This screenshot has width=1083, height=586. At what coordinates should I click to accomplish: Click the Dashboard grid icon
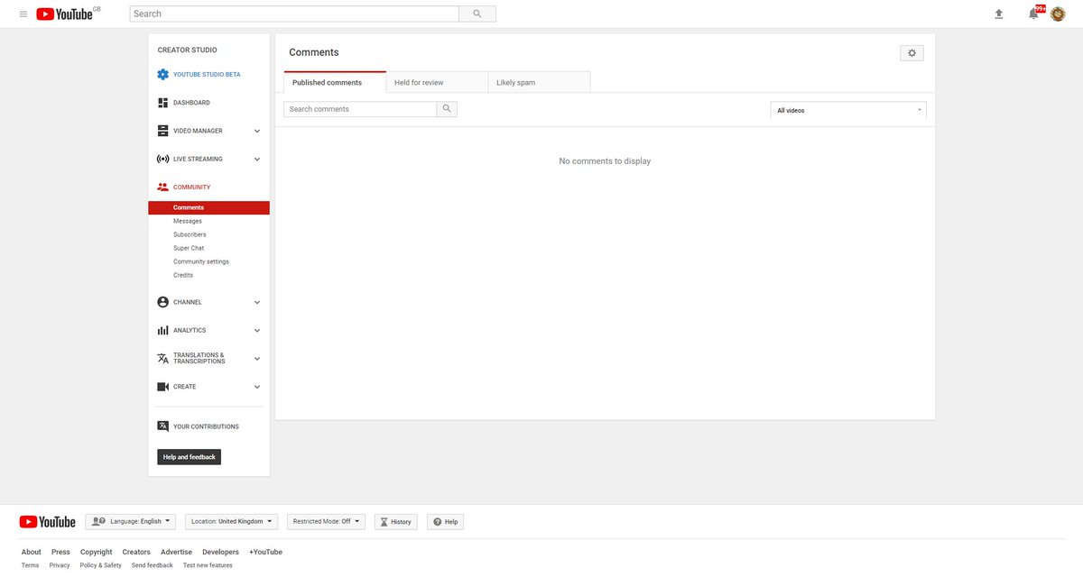click(162, 103)
